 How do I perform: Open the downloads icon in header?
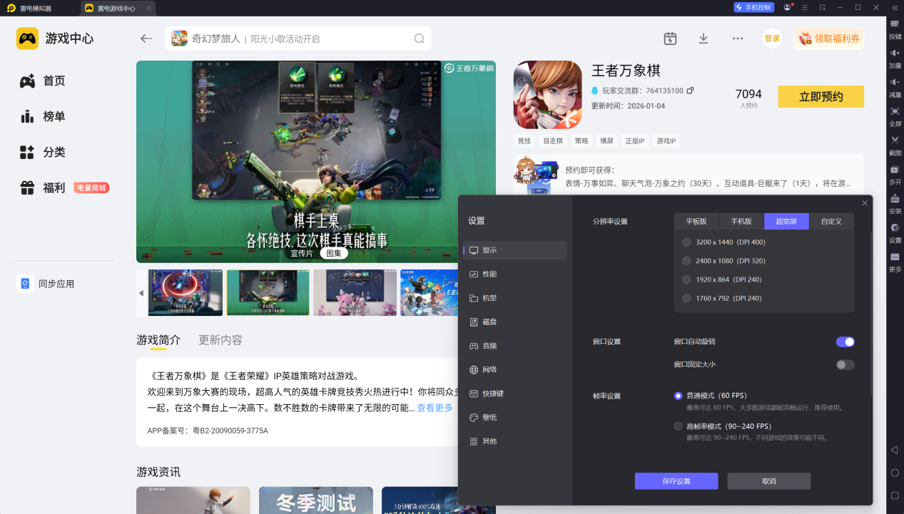pos(704,38)
